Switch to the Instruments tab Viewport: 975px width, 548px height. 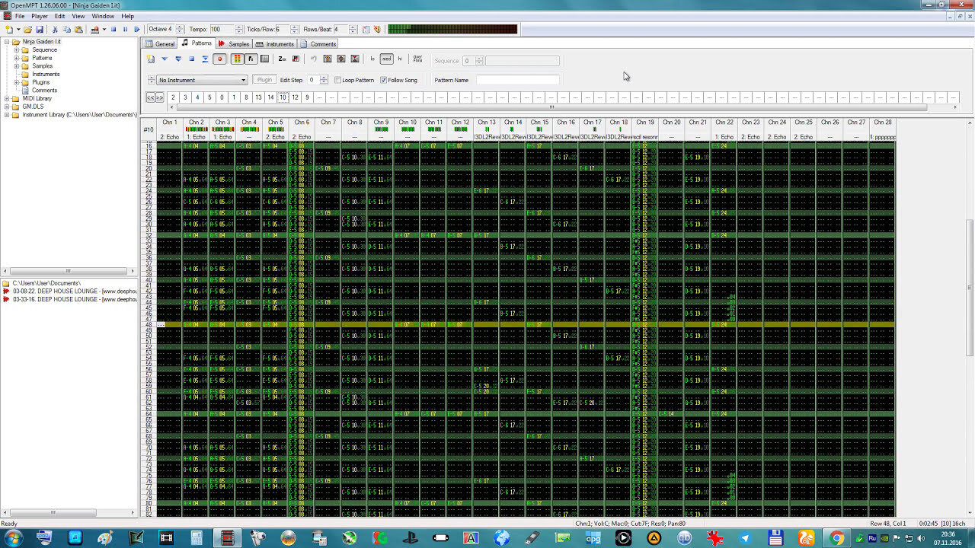275,43
